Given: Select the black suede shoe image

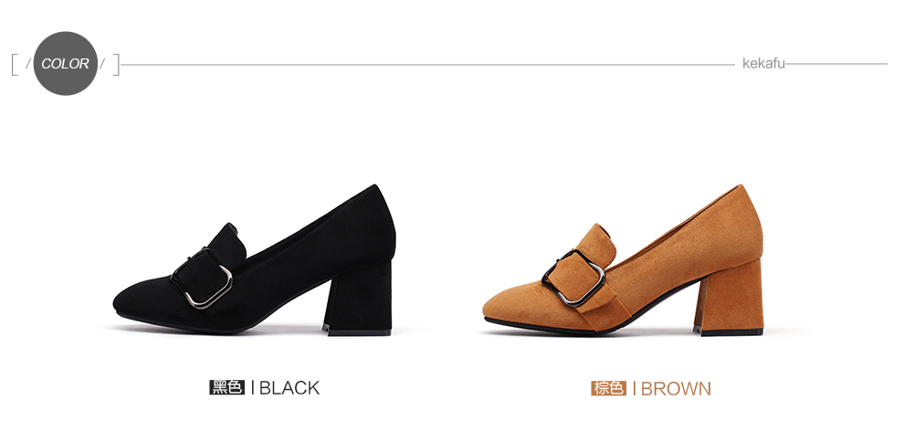Looking at the screenshot, I should (254, 260).
